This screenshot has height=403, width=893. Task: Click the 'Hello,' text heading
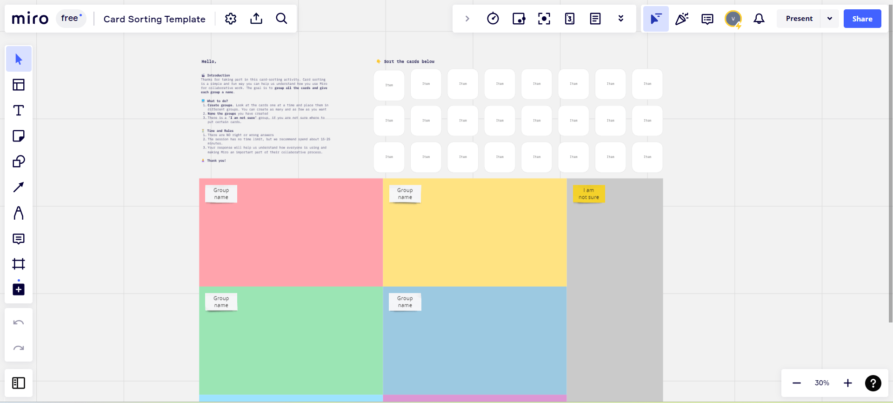pyautogui.click(x=209, y=61)
